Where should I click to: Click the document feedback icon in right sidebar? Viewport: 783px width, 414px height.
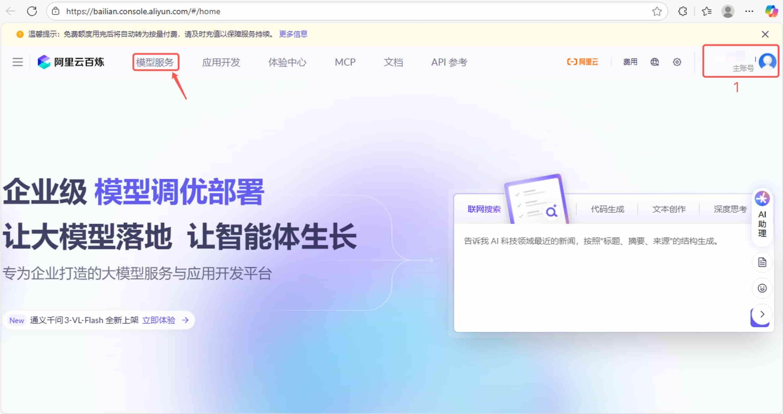pyautogui.click(x=762, y=262)
